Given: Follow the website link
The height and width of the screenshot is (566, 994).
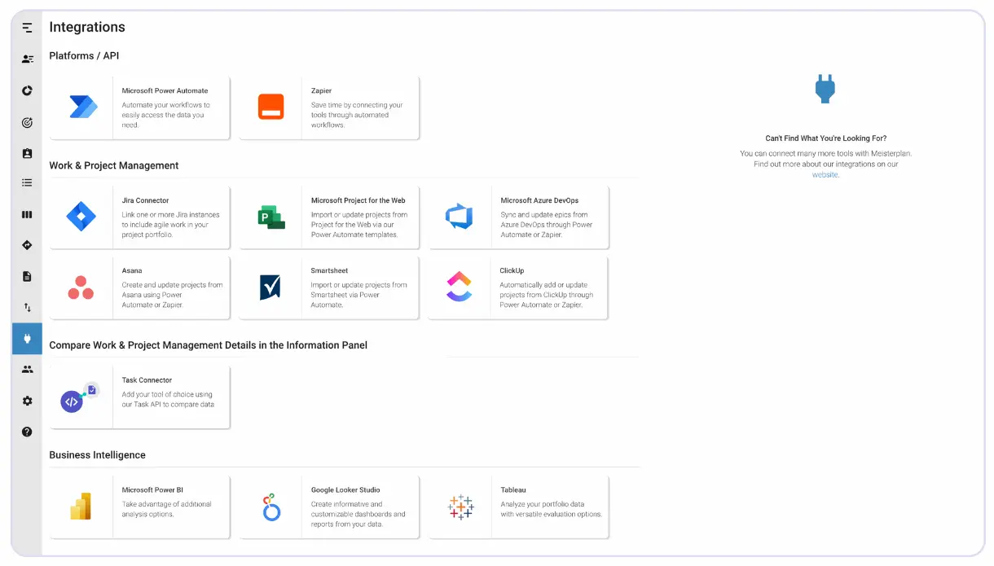Looking at the screenshot, I should [825, 175].
